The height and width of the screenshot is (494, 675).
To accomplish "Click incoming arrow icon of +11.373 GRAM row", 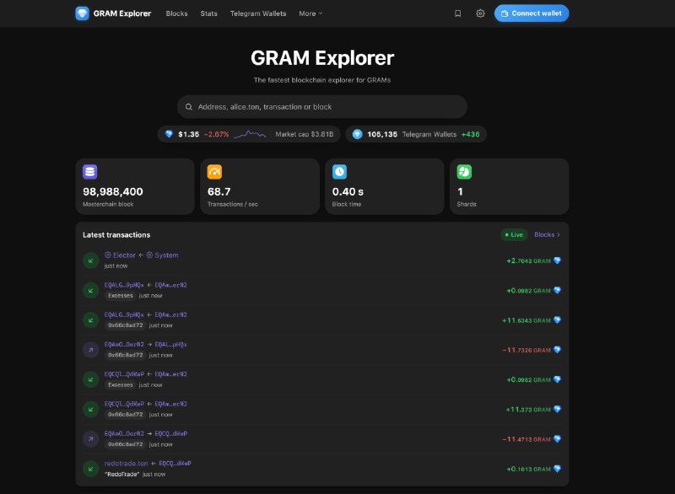I will tap(91, 409).
